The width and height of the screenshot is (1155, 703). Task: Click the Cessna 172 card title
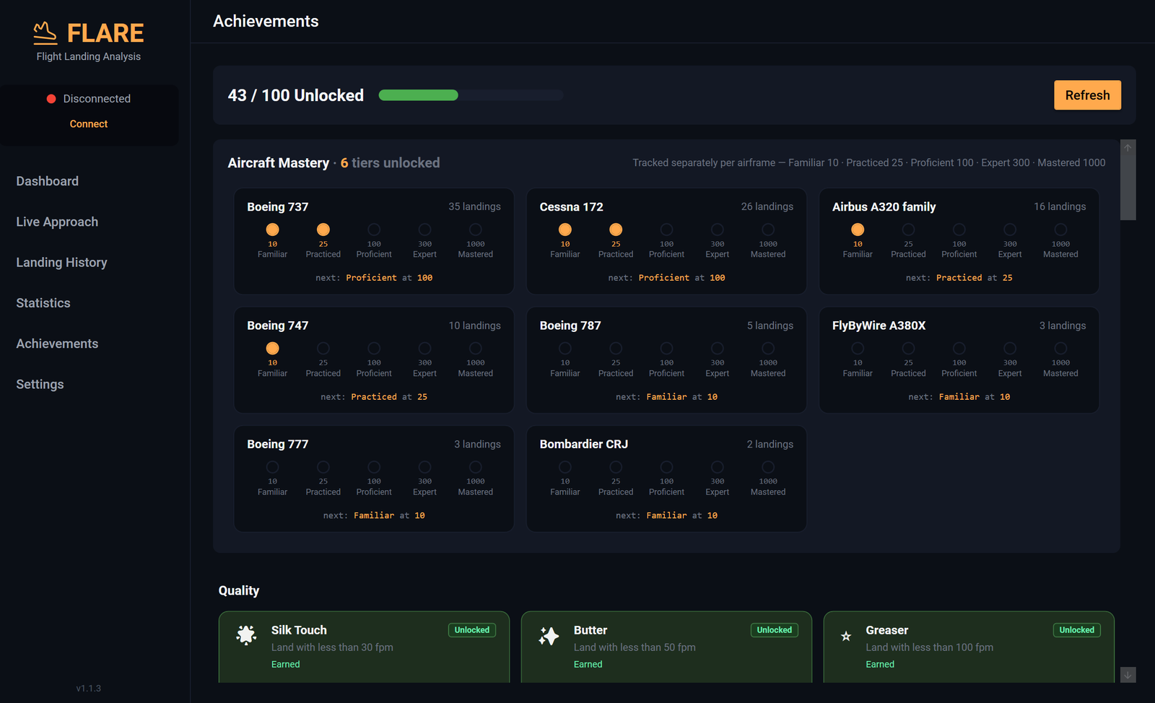(x=571, y=207)
